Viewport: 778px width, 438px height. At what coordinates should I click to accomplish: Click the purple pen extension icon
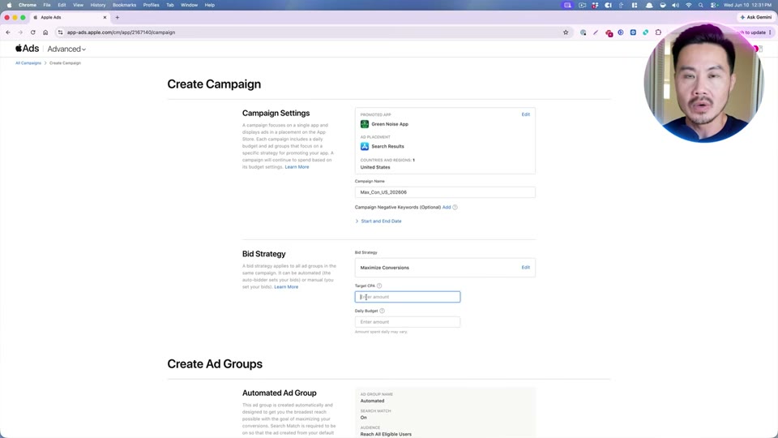pyautogui.click(x=596, y=32)
